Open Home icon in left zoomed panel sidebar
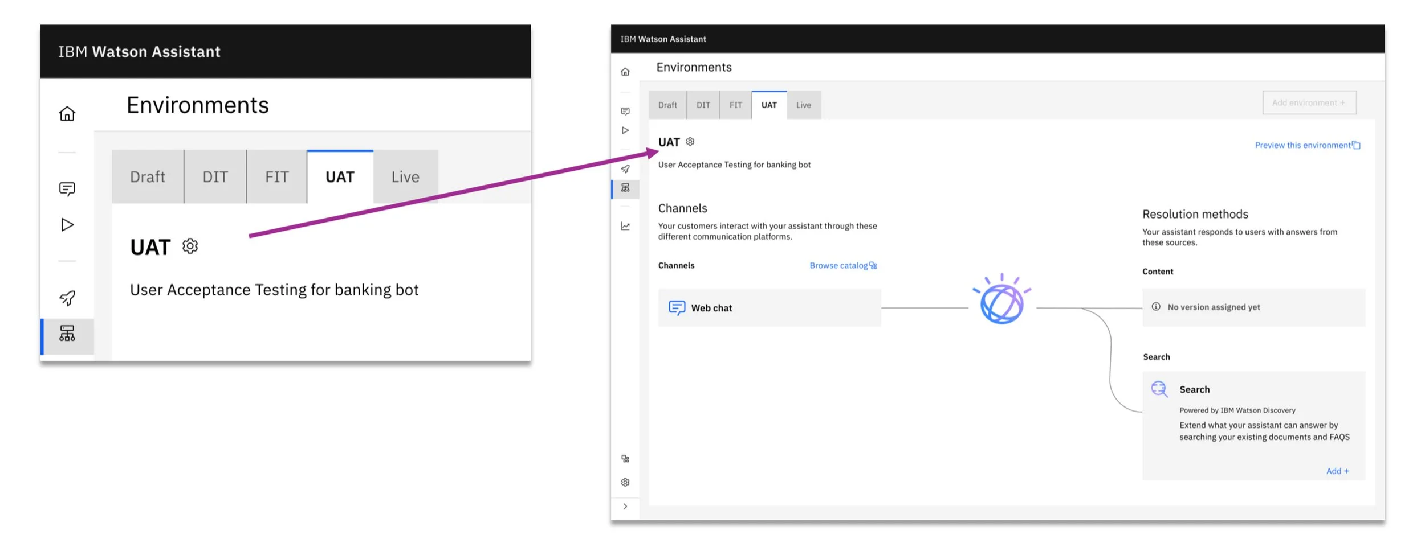The image size is (1425, 551). coord(67,114)
